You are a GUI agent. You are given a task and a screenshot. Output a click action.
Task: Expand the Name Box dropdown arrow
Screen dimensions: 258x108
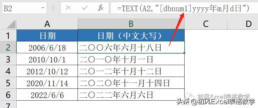pos(43,8)
